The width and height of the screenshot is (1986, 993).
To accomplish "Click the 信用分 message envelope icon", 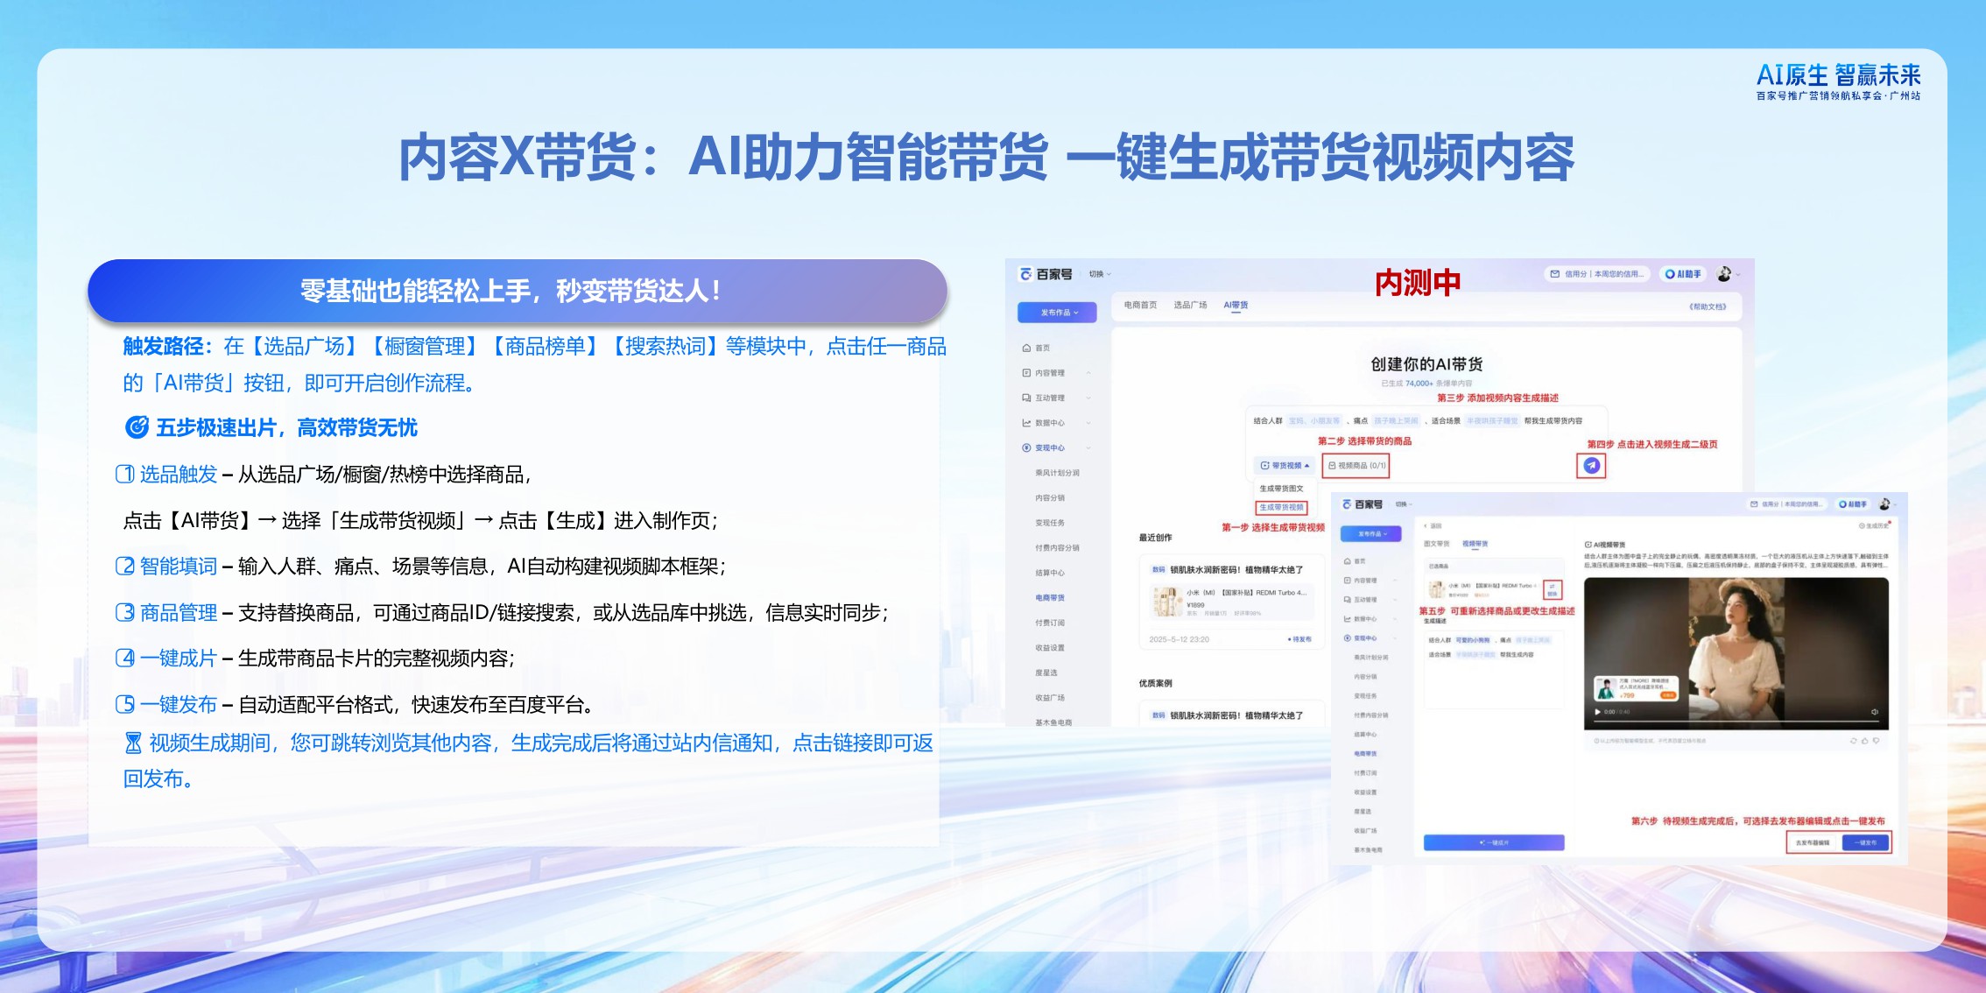I will [x=1555, y=273].
